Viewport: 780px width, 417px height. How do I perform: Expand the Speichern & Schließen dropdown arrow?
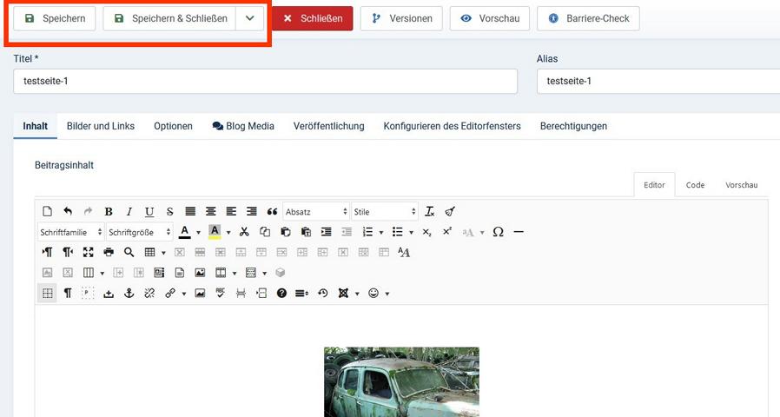coord(249,18)
